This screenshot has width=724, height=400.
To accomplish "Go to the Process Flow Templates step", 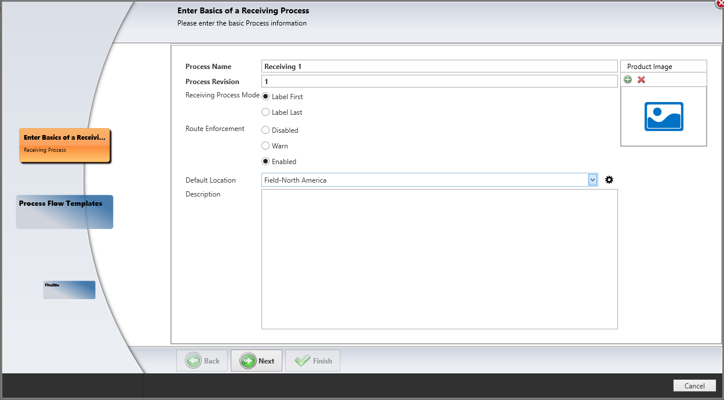I will [64, 212].
